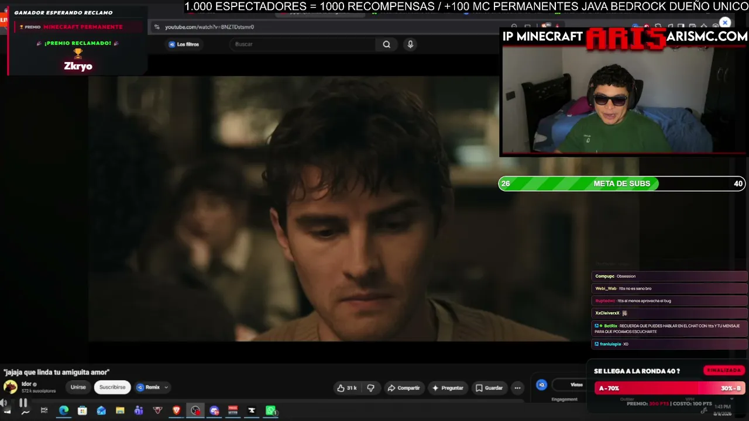Open the Outlook mail taskbar icon

pos(101,410)
